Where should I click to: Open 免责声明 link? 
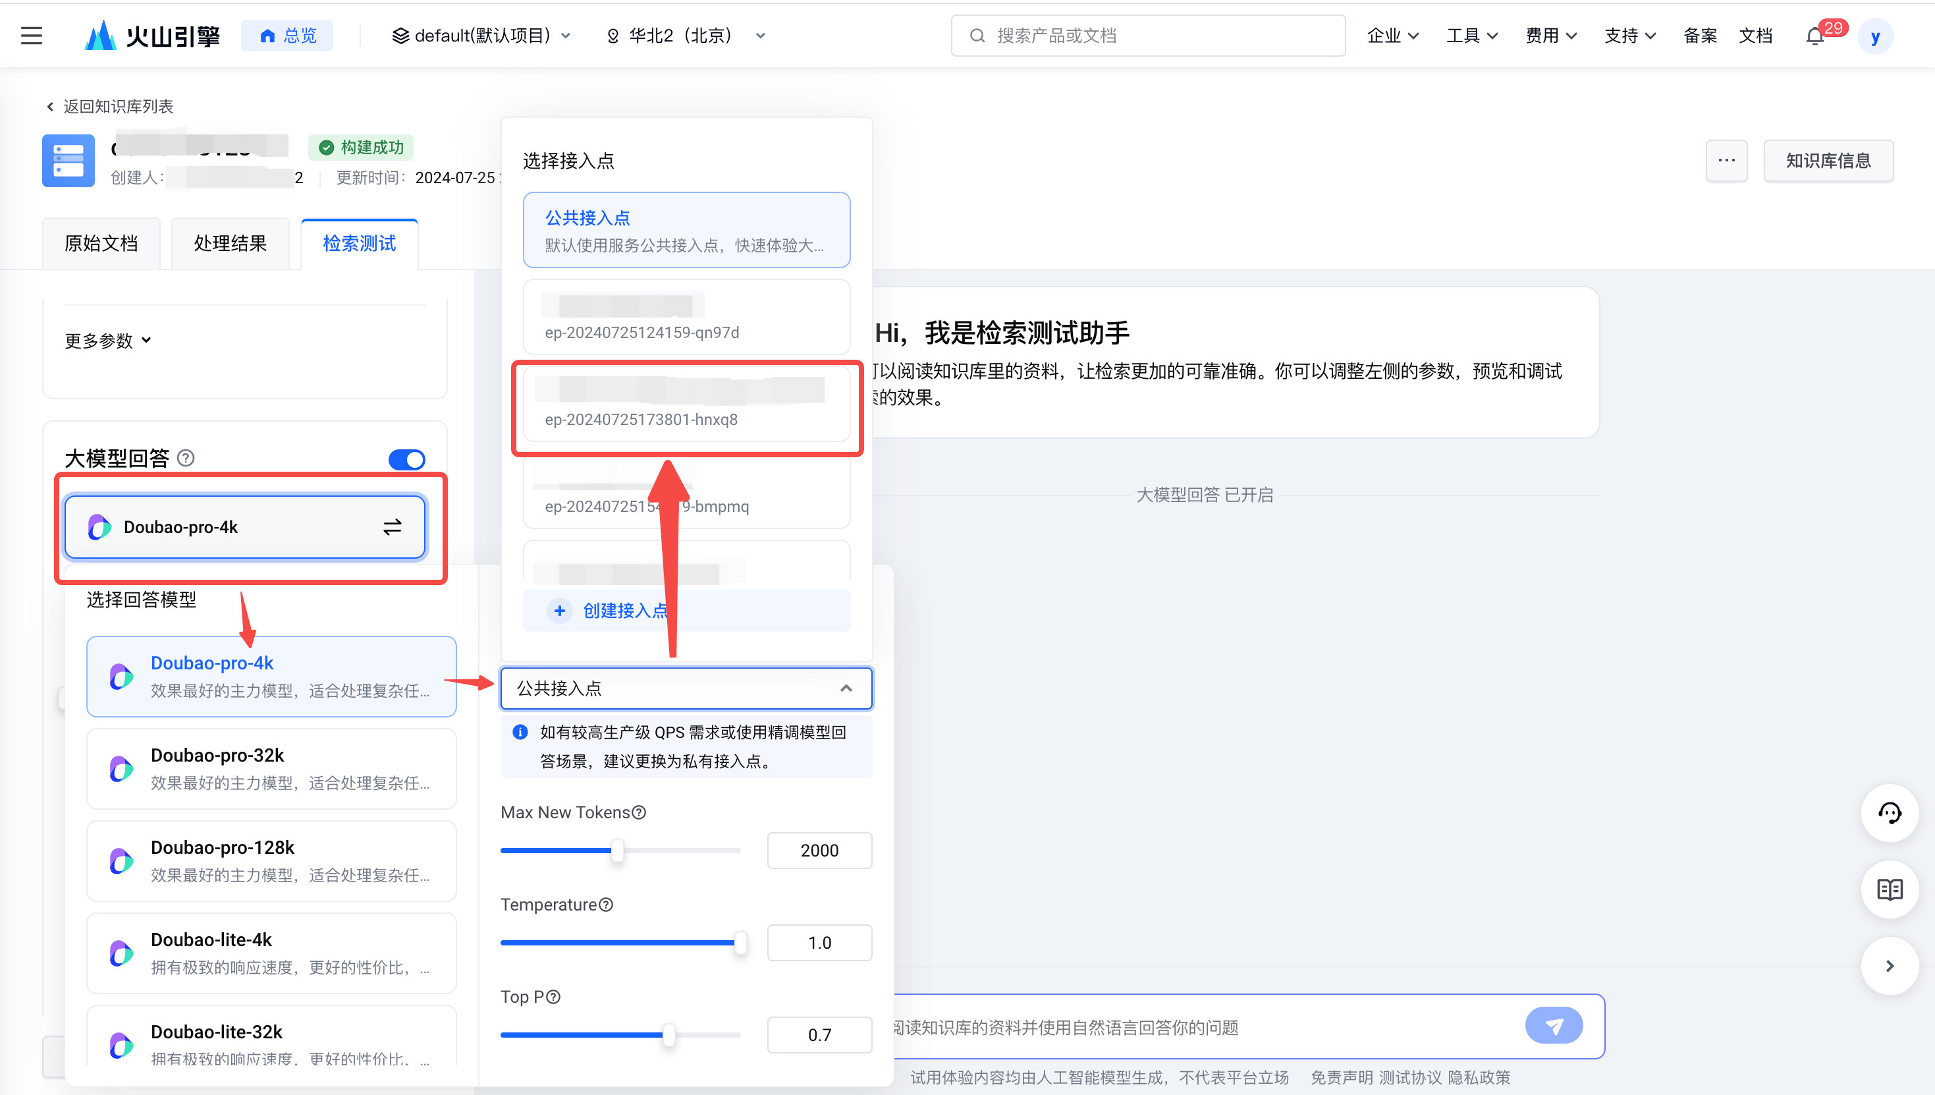[x=1342, y=1078]
